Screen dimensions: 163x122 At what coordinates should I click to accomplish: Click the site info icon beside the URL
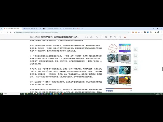pos(14,32)
